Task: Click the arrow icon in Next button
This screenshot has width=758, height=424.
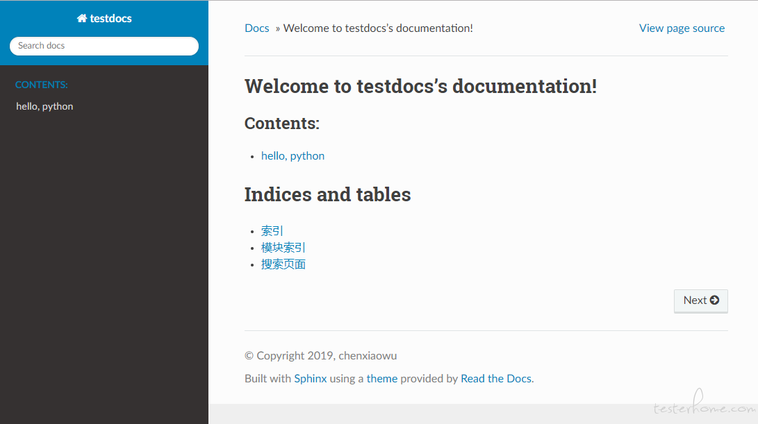Action: pos(714,300)
